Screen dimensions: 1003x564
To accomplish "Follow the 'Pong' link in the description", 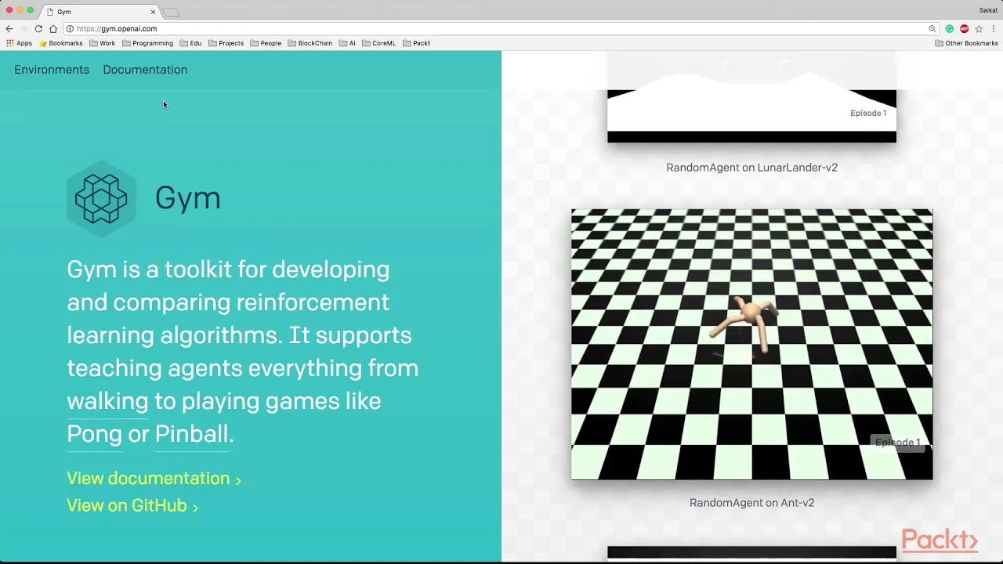I will click(94, 434).
